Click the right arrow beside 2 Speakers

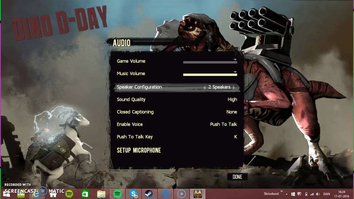point(234,87)
